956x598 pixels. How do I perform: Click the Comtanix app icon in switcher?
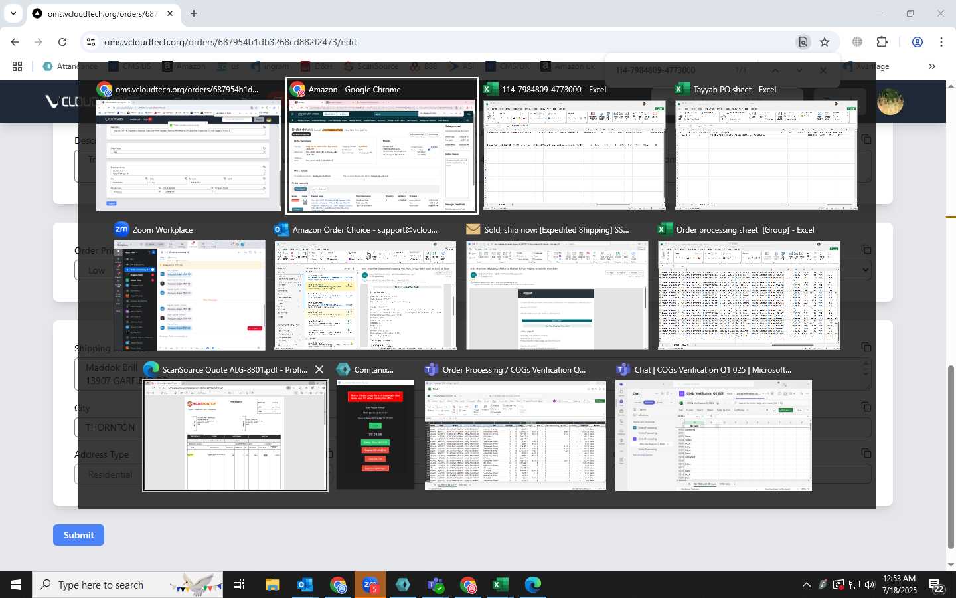pyautogui.click(x=343, y=369)
